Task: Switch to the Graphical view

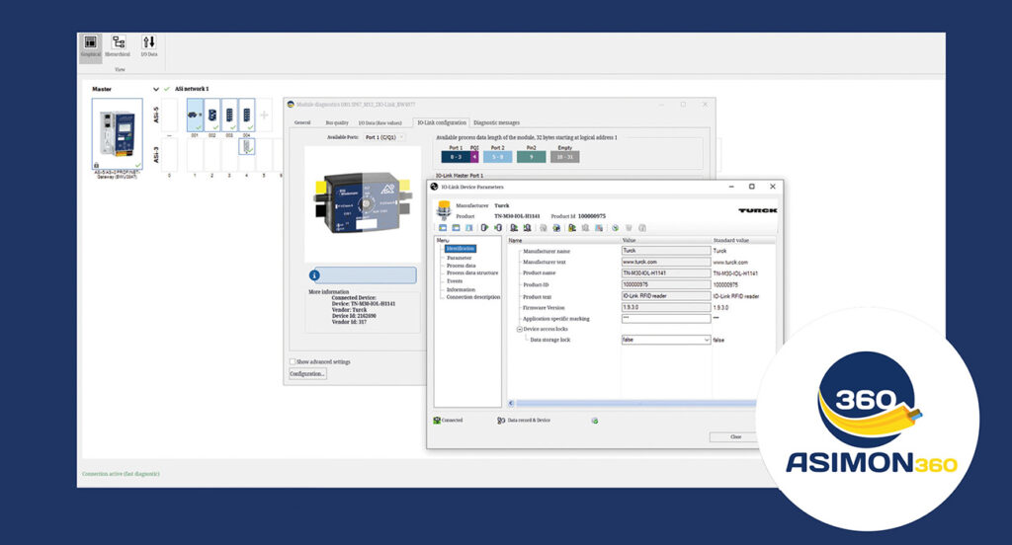Action: (90, 46)
